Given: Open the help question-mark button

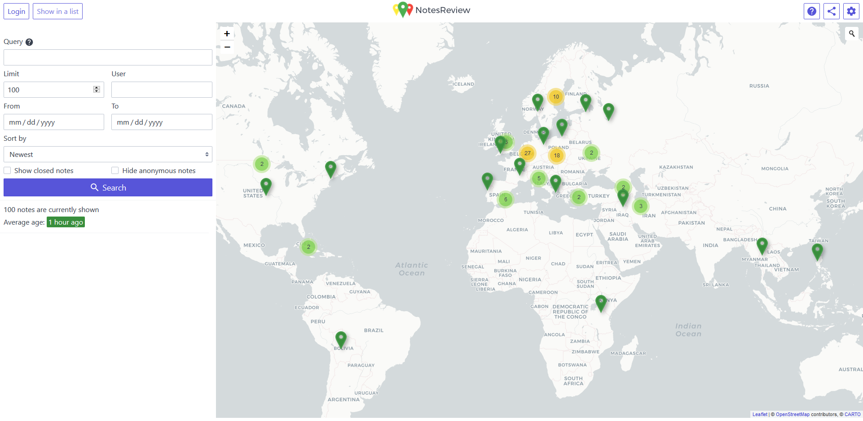Looking at the screenshot, I should (x=812, y=11).
